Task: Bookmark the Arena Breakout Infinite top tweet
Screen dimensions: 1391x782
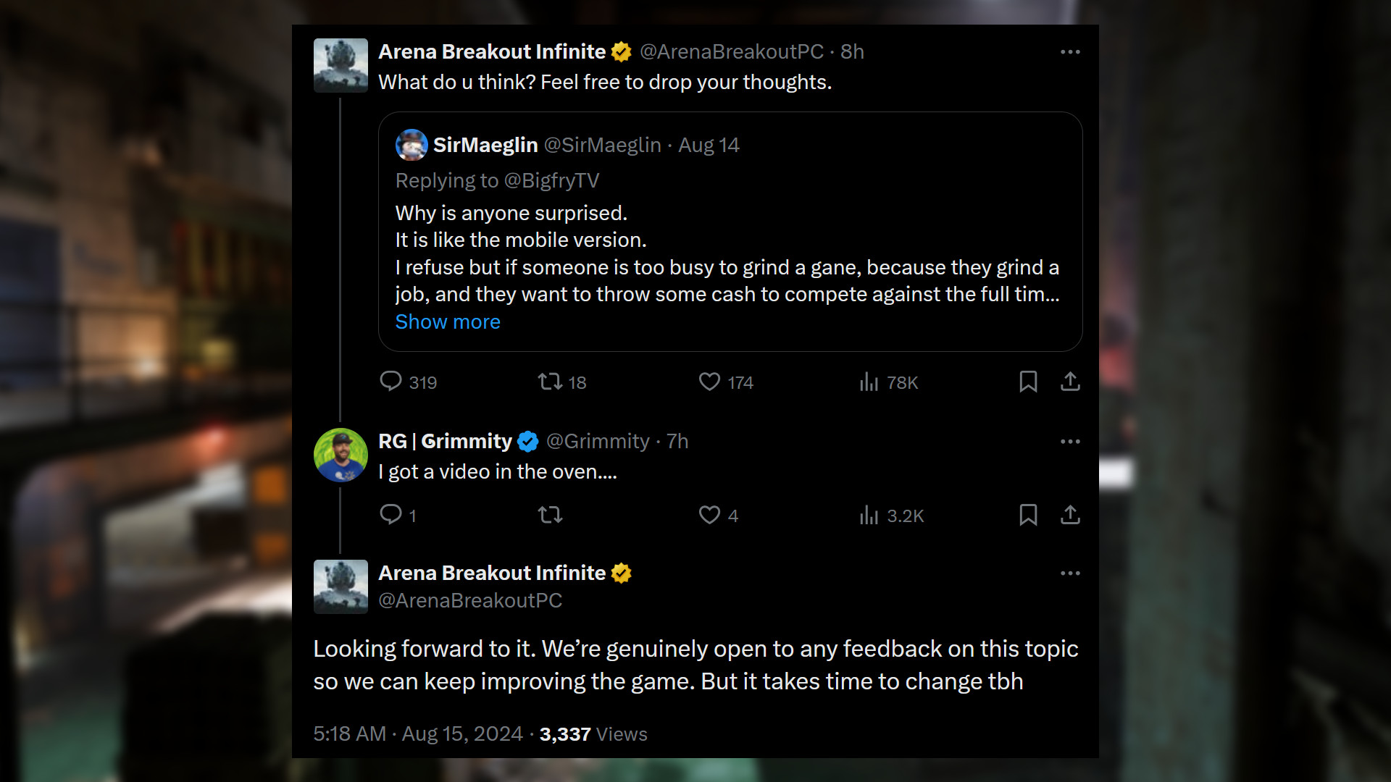Action: click(1028, 382)
